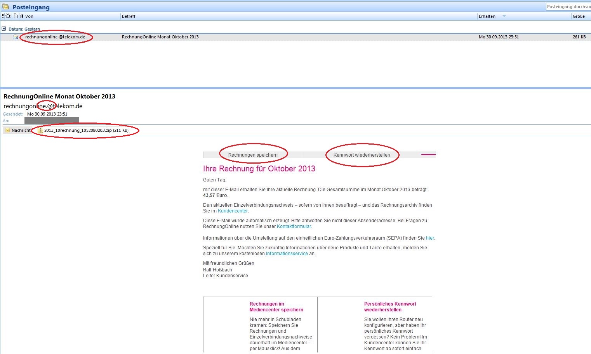Click the 'Datum: Gestern' group label
The width and height of the screenshot is (591, 354).
coord(24,29)
